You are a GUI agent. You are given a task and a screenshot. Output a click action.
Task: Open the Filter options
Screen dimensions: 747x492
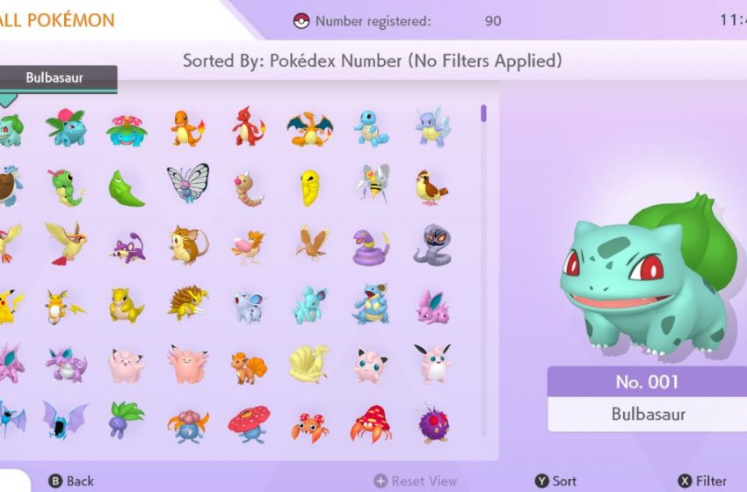click(703, 481)
